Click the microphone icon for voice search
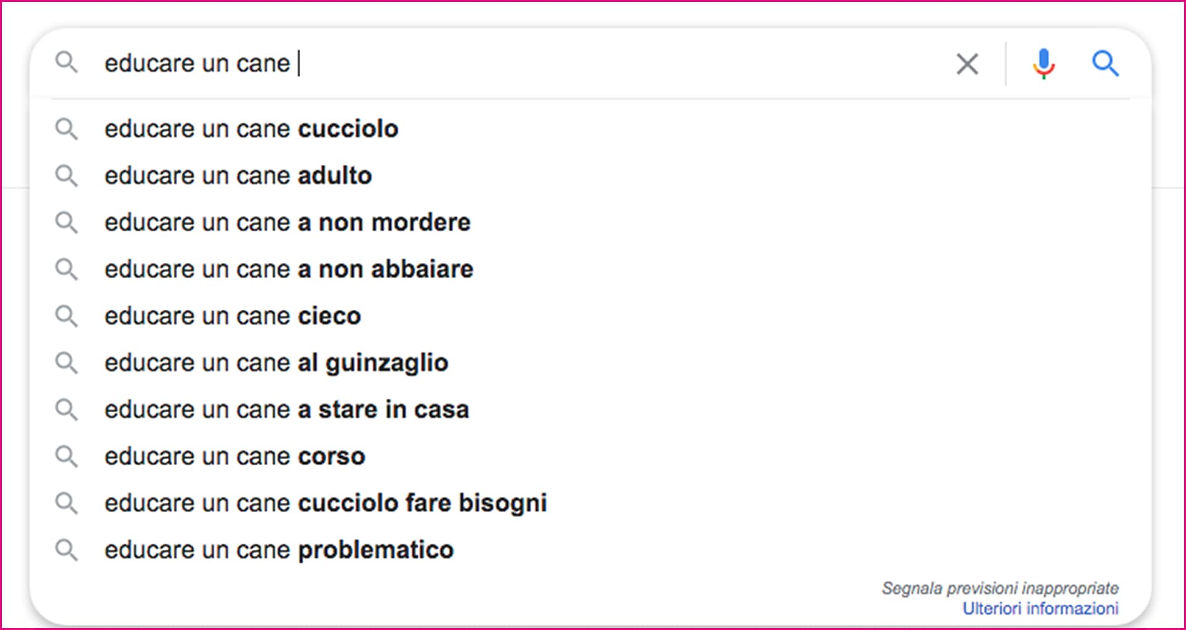Viewport: 1186px width, 630px height. 1044,63
